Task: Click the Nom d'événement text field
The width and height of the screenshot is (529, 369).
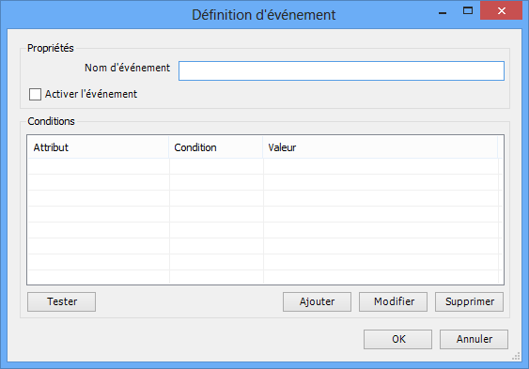Action: (x=341, y=70)
